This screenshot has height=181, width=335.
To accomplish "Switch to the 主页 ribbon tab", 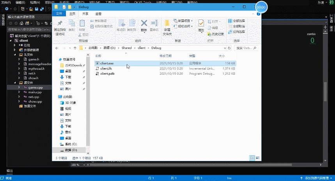I will tap(72, 14).
